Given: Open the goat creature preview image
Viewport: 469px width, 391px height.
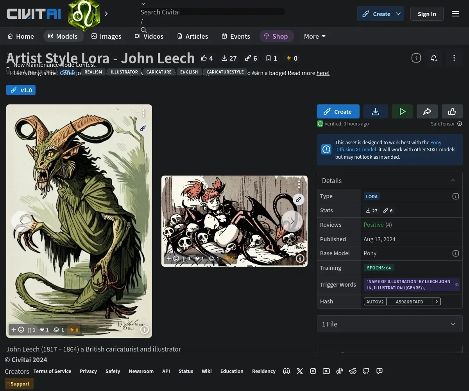Looking at the screenshot, I should pyautogui.click(x=79, y=221).
